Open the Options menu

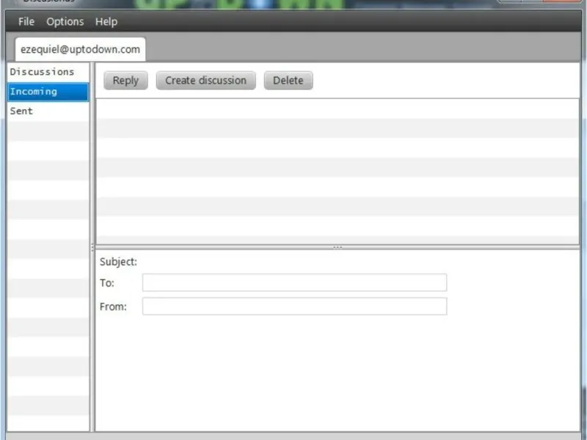tap(65, 22)
